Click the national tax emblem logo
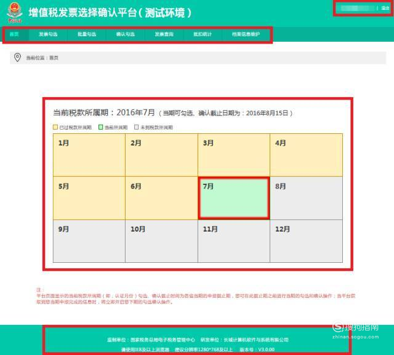 coord(15,12)
